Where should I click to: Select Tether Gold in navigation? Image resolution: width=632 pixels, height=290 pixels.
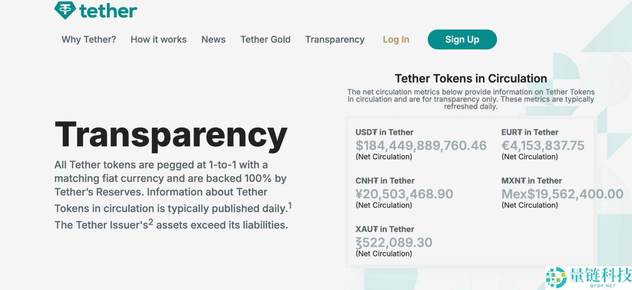(265, 39)
